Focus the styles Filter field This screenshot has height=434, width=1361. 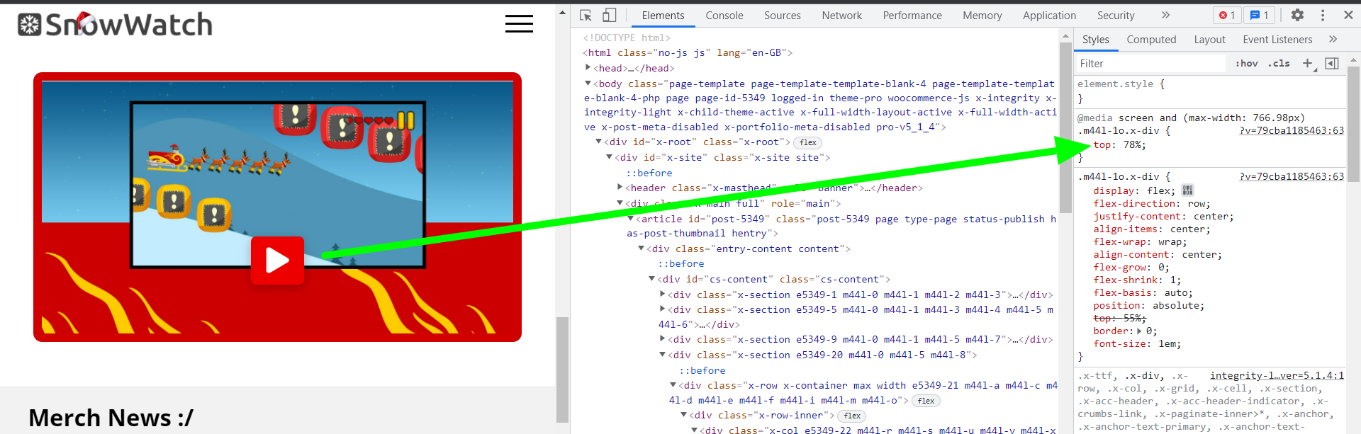pos(1150,64)
